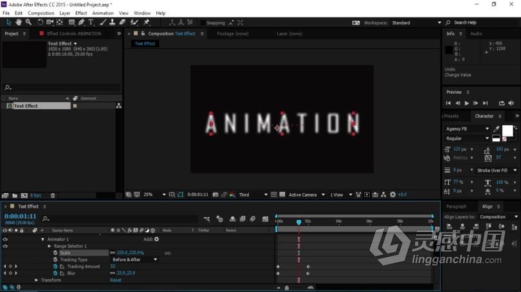Toggle visibility eye for Animator 1
Image resolution: width=521 pixels, height=292 pixels.
(x=5, y=239)
